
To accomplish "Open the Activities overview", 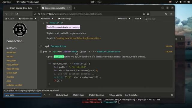I will 7,2.
